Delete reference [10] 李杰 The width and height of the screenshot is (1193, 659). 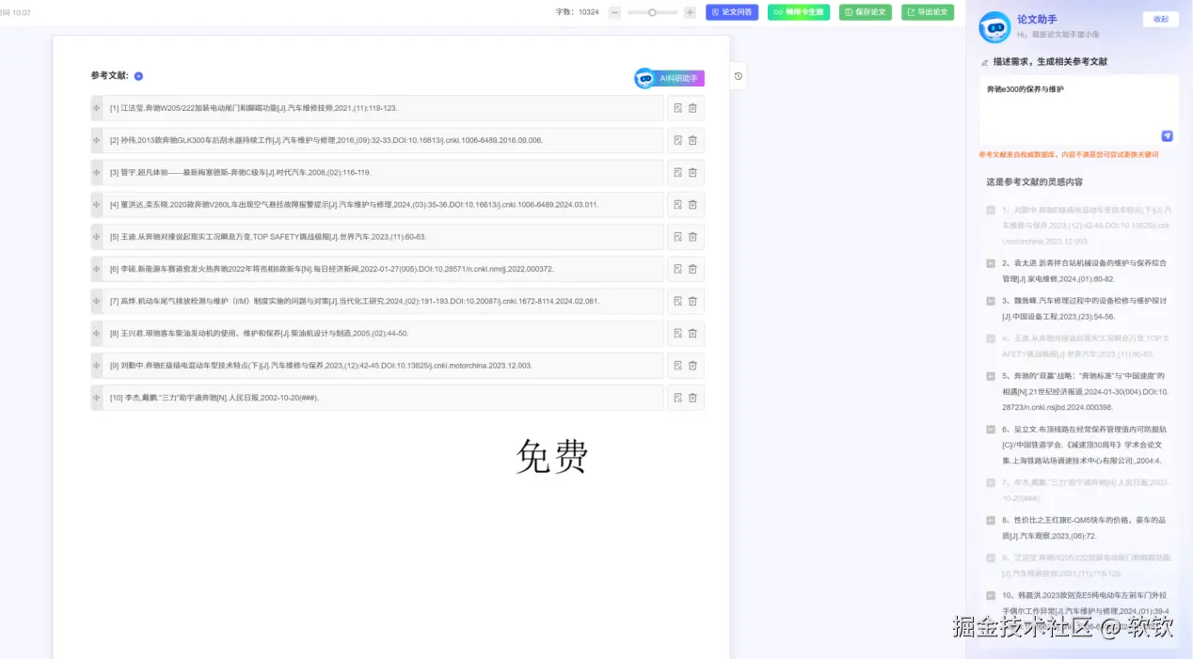692,398
